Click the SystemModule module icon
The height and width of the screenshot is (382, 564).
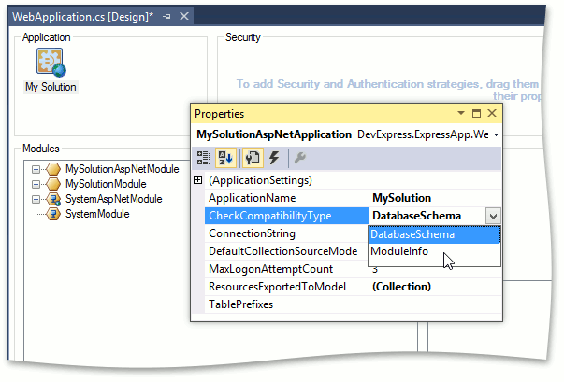(x=53, y=214)
